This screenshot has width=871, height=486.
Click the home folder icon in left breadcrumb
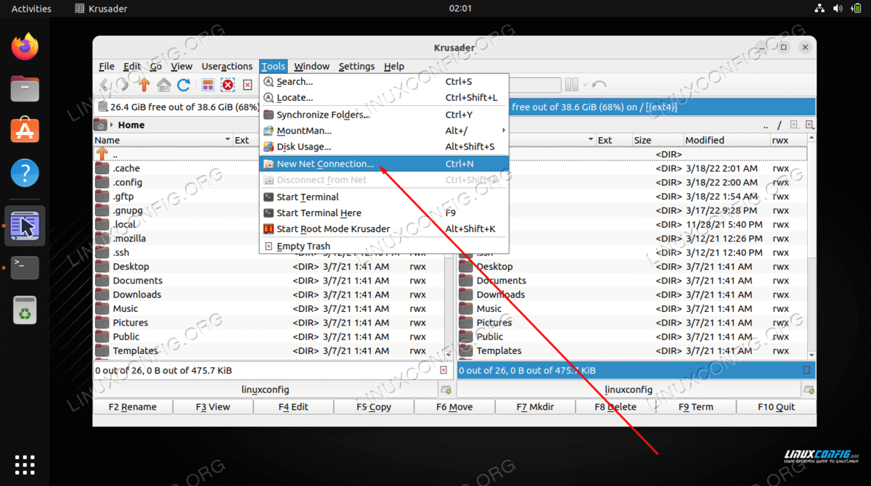pos(100,125)
